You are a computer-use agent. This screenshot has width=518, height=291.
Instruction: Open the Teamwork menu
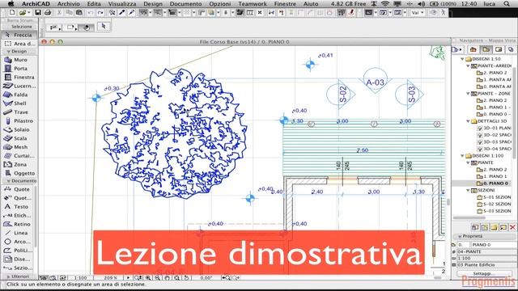tap(253, 4)
